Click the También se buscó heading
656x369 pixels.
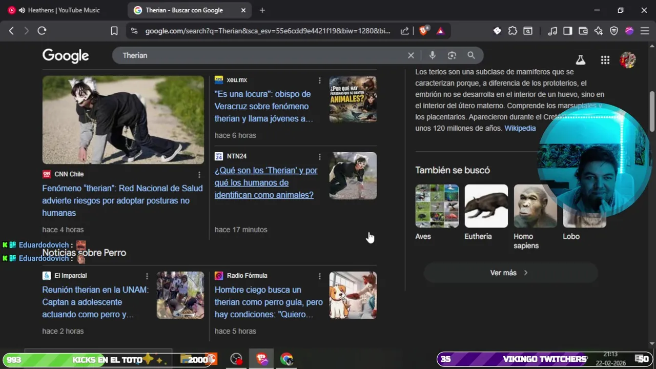pyautogui.click(x=453, y=170)
